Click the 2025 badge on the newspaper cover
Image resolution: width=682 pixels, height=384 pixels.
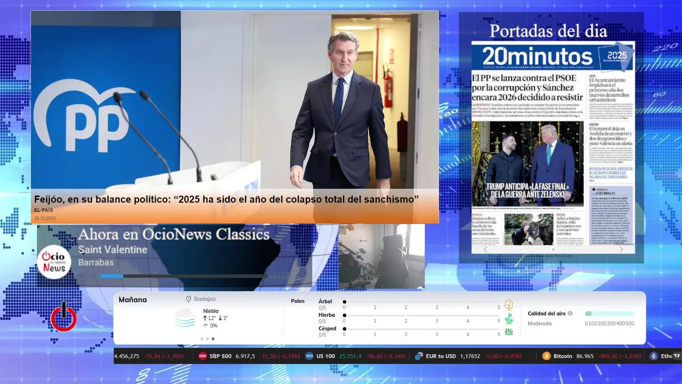pos(615,57)
